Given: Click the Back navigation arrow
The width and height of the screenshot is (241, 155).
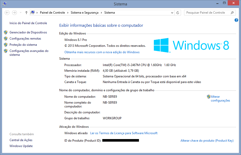Looking at the screenshot, I should point(7,12).
